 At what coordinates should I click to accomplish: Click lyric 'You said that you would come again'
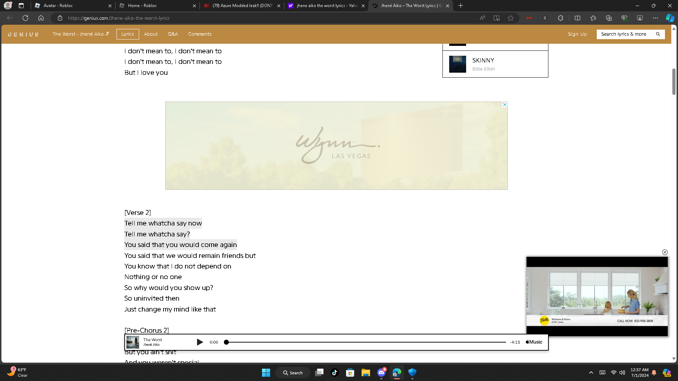[180, 245]
